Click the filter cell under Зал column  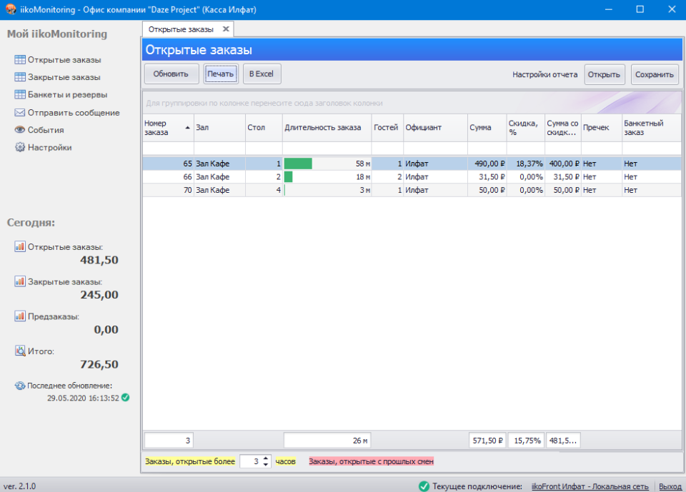pyautogui.click(x=219, y=149)
